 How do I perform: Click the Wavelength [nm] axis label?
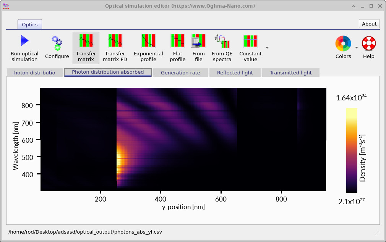tap(16, 146)
